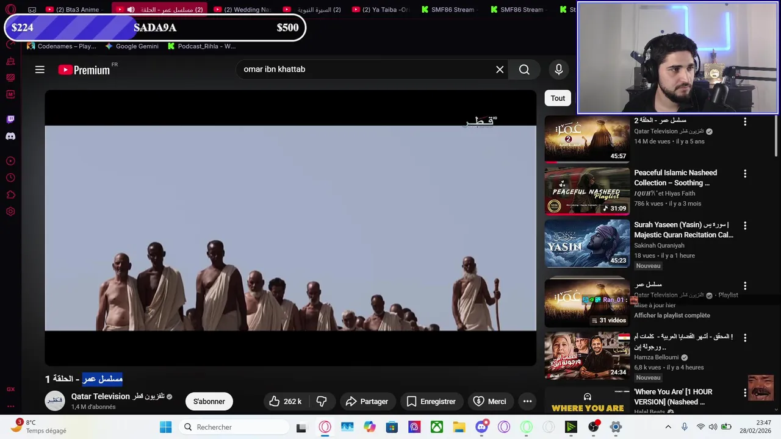
Task: Open options menu for Peaceful Islamic Nasheed video
Action: point(745,174)
